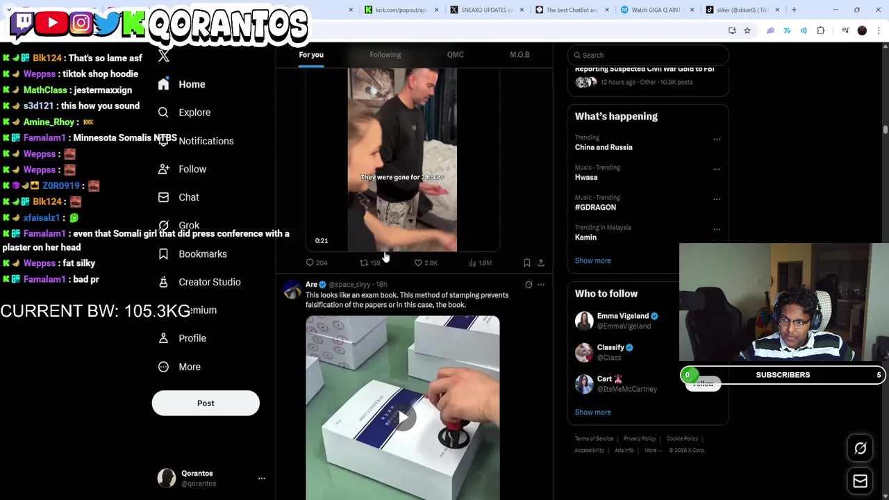This screenshot has width=889, height=500.
Task: Open Follow people icon in sidebar
Action: click(163, 169)
